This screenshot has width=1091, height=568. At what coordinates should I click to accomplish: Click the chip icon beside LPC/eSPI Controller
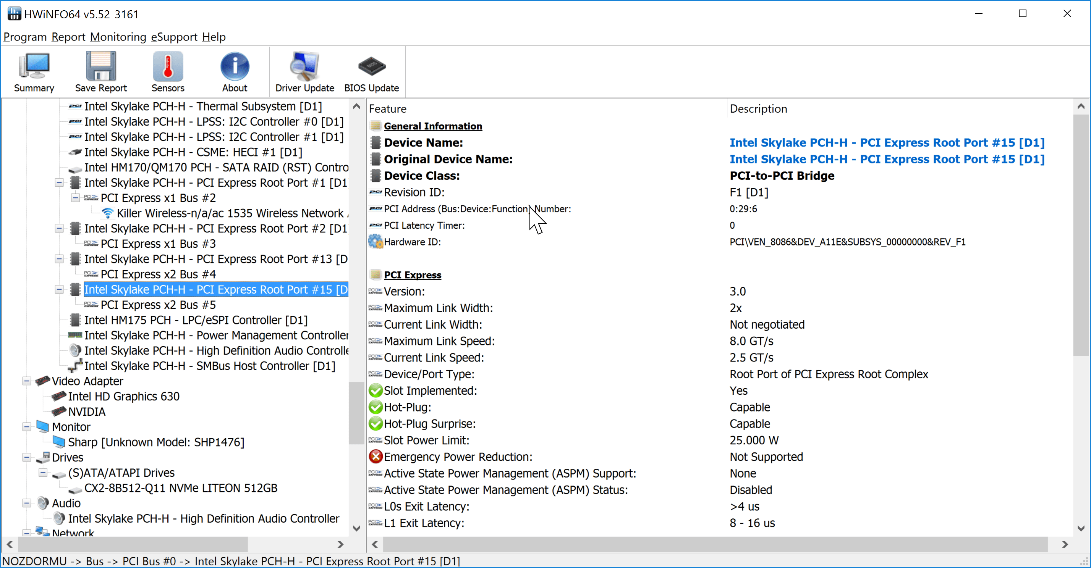coord(75,320)
